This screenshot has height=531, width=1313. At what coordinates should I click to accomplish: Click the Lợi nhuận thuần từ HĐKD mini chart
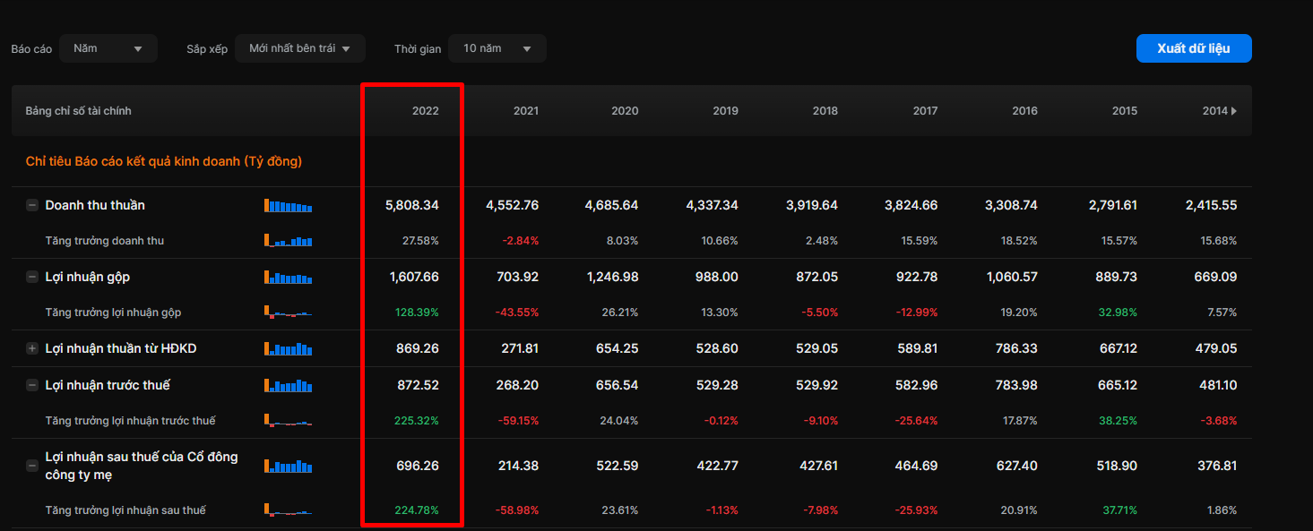(x=288, y=348)
